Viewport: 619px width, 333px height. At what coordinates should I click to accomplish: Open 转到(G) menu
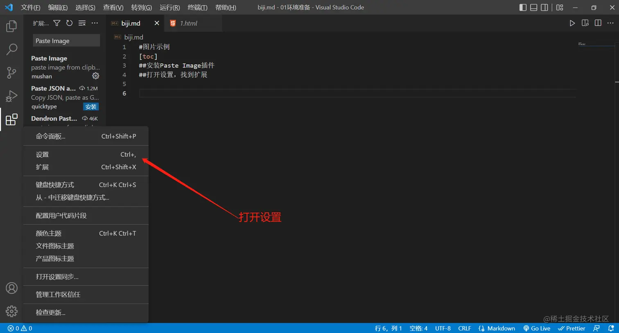point(142,7)
